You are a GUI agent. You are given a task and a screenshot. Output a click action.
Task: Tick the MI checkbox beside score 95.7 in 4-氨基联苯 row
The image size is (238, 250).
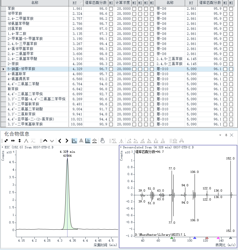(111, 74)
